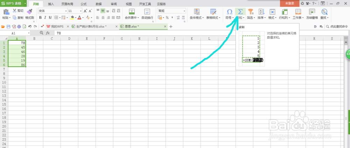Toggle horizontal align left

pos(98,18)
